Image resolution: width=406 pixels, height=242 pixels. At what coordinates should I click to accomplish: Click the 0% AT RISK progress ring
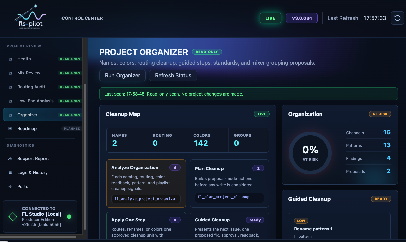(x=310, y=153)
